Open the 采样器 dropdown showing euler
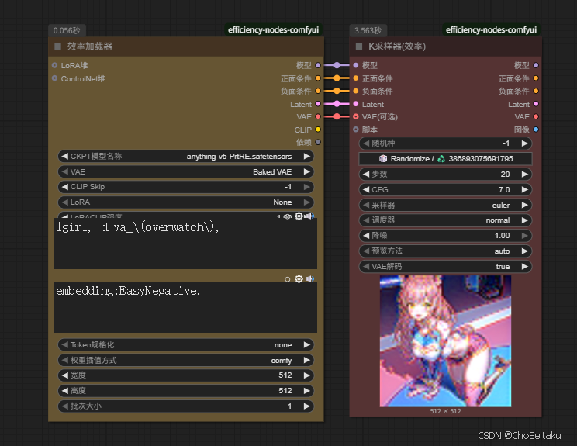The height and width of the screenshot is (446, 577). pos(445,205)
